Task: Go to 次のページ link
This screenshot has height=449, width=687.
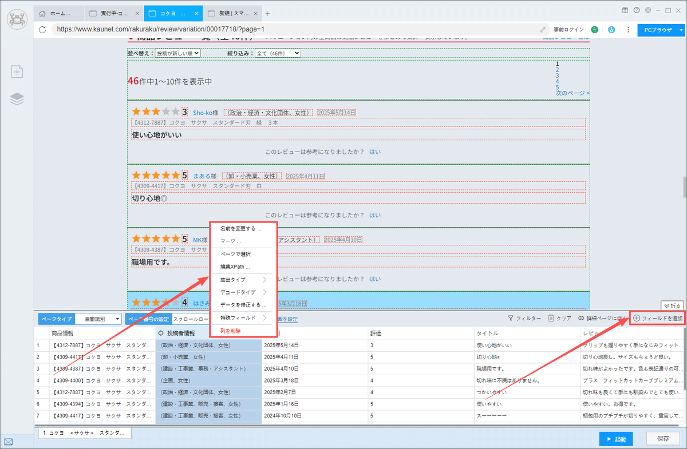Action: [572, 93]
